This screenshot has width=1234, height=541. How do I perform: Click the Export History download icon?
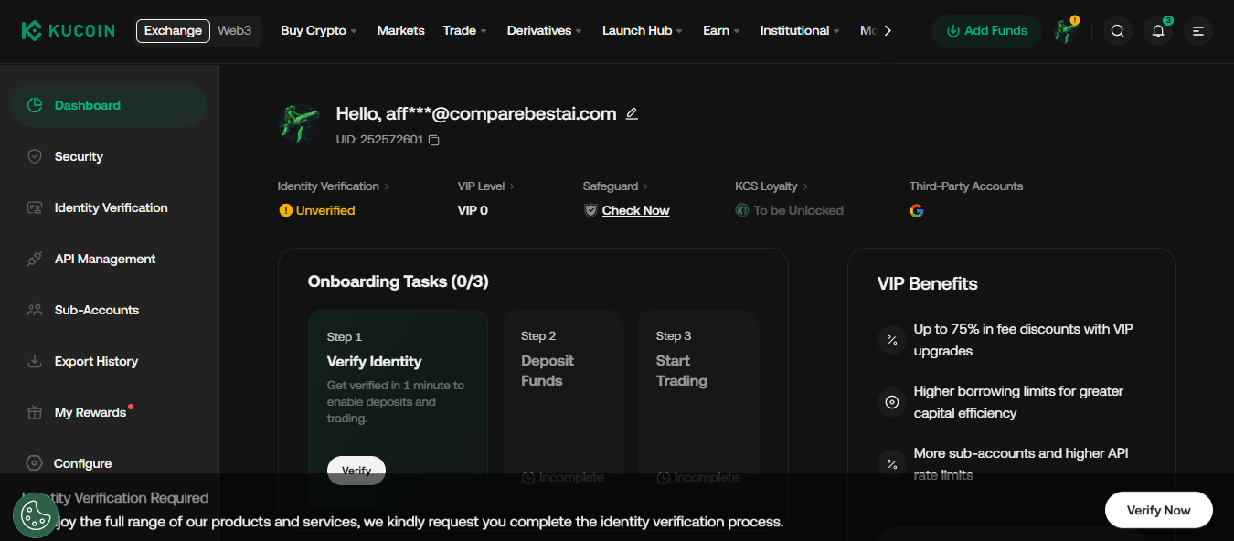[35, 361]
